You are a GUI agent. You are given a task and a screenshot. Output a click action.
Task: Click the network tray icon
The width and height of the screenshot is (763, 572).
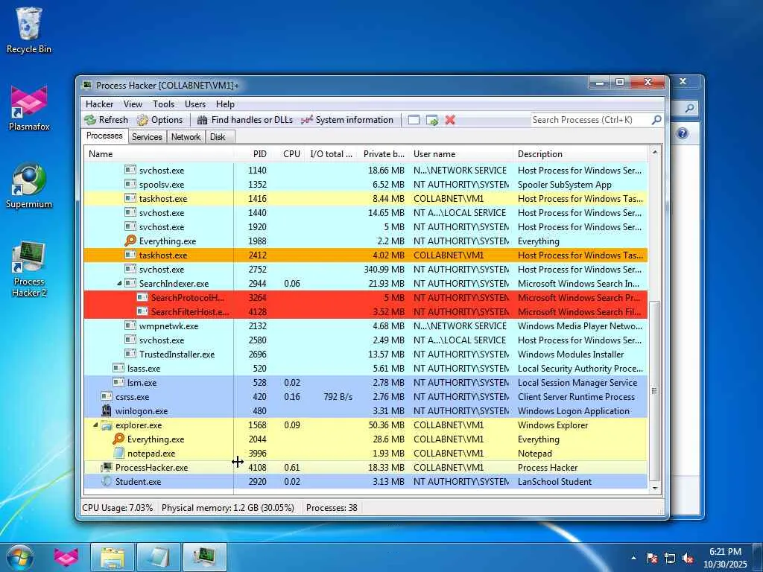tap(670, 559)
